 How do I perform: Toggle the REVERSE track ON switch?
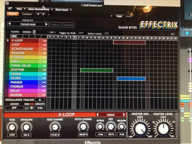point(45,53)
